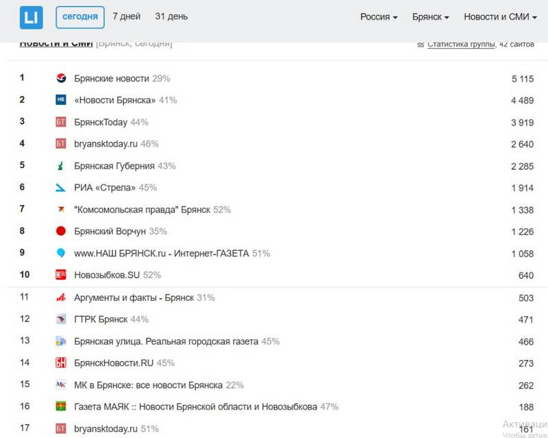Click the Новозыбков.SU red favicon

click(60, 275)
